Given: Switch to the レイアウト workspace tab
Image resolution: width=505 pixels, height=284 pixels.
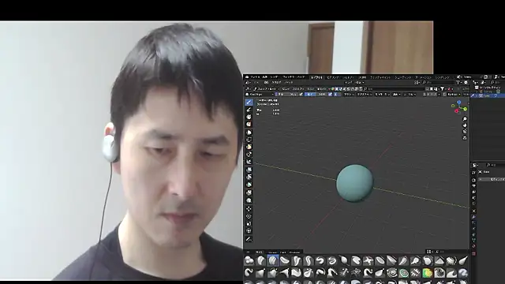Looking at the screenshot, I should point(316,77).
